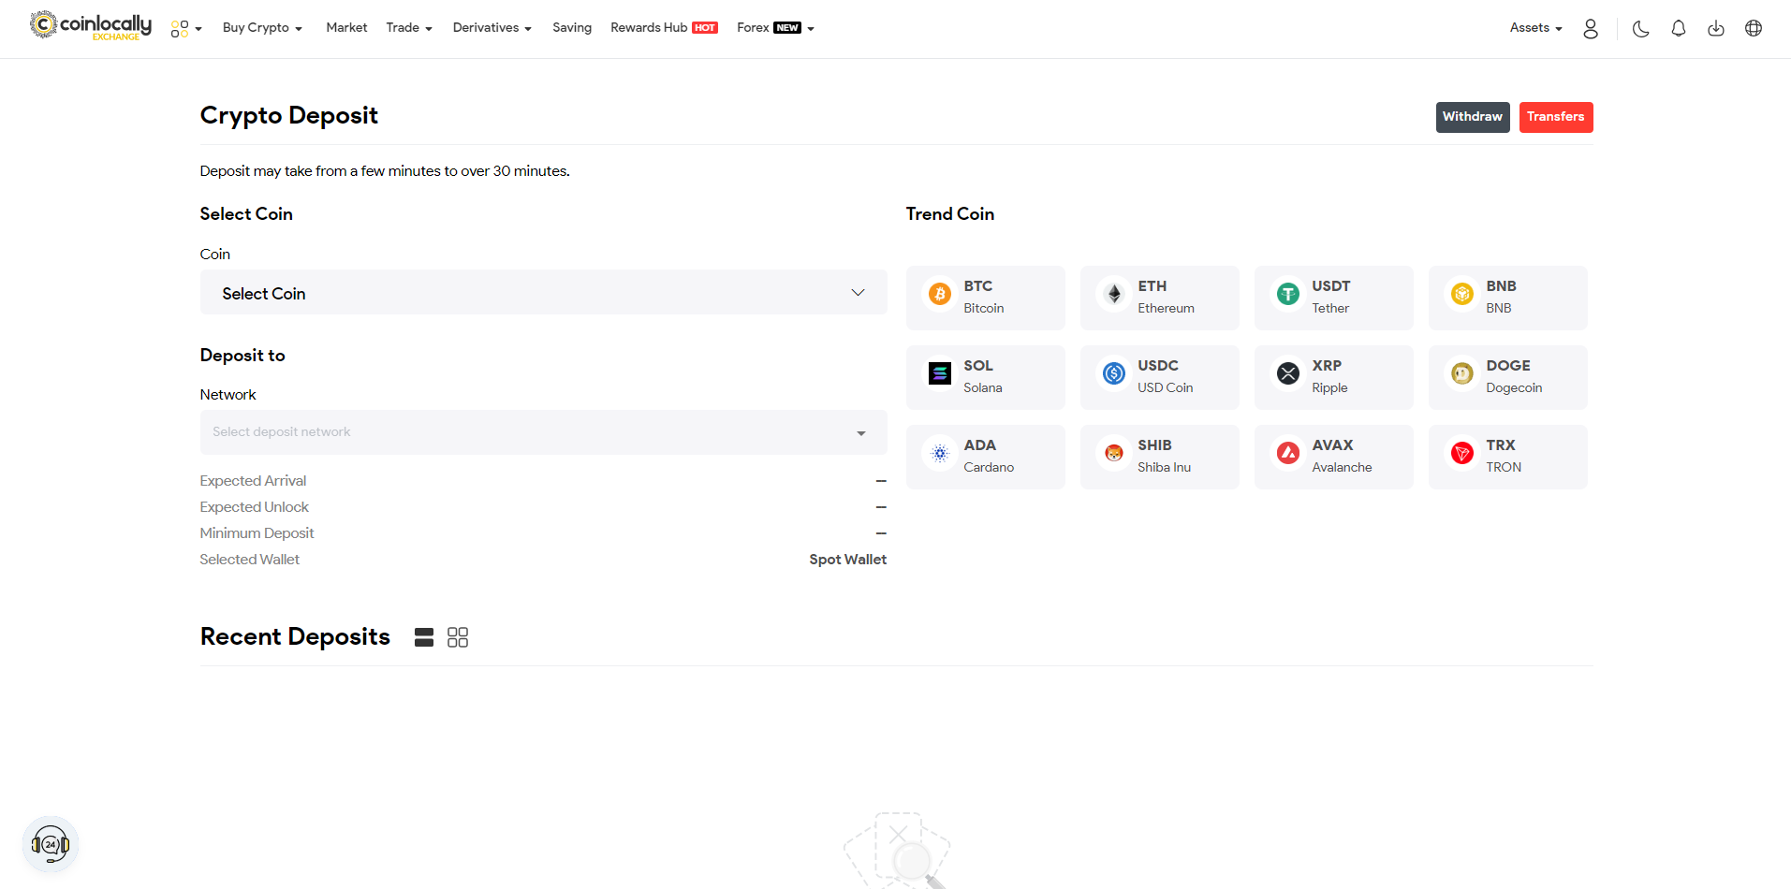Click the Expected Arrival label
This screenshot has height=889, width=1791.
253,481
